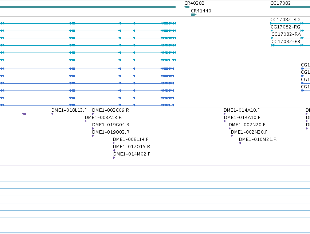Click the DME1-002C09.R arrow marker
This screenshot has height=234, width=310.
pos(93,114)
